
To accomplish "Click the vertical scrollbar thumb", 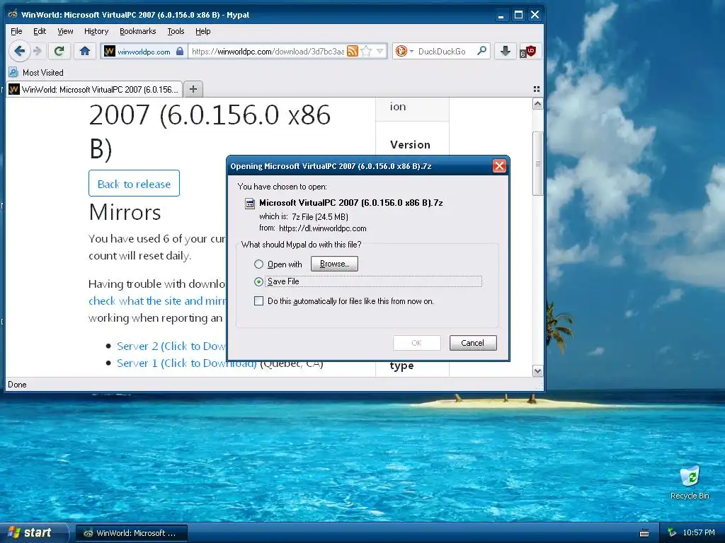I will 537,164.
